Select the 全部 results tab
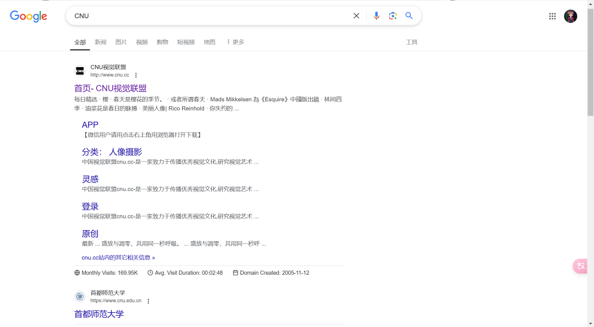The width and height of the screenshot is (594, 327). point(80,42)
